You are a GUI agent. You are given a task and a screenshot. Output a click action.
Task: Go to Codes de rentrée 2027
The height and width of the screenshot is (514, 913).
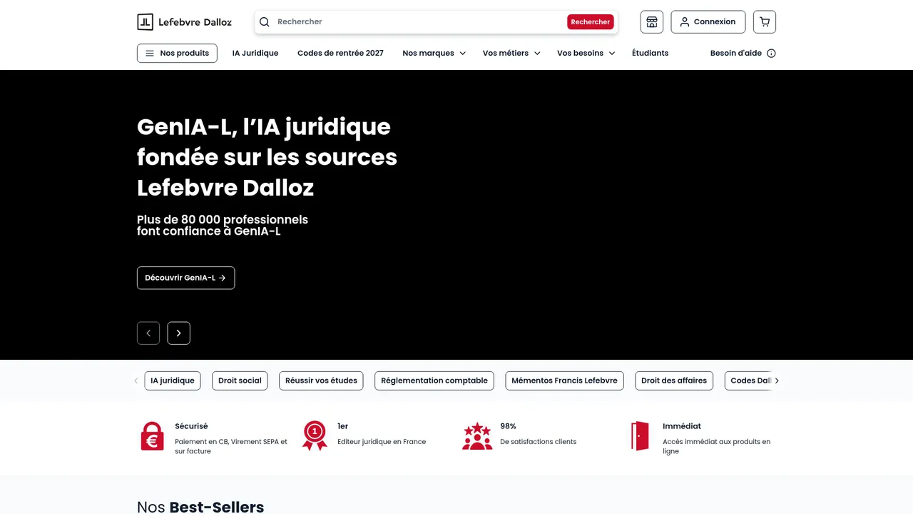click(340, 54)
